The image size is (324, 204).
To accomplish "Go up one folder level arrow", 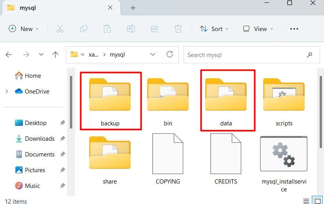I will point(55,55).
